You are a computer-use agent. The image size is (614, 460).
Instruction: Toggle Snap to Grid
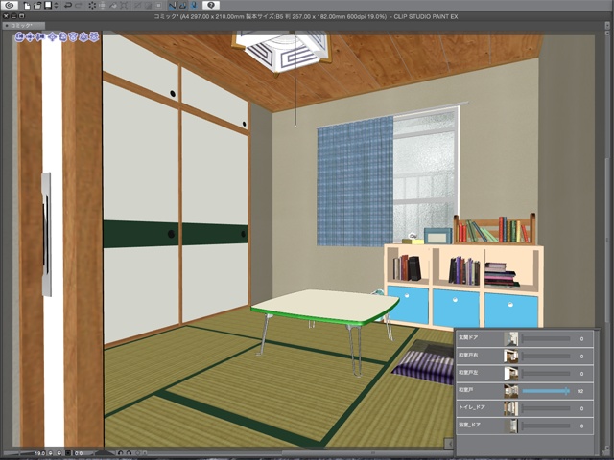pyautogui.click(x=194, y=6)
